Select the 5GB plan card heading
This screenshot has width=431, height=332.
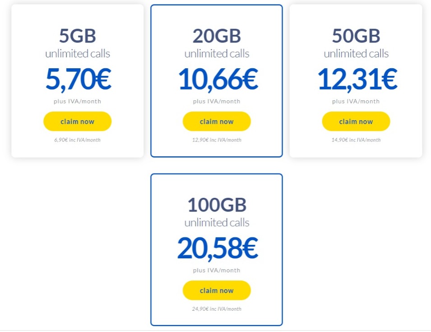[78, 36]
